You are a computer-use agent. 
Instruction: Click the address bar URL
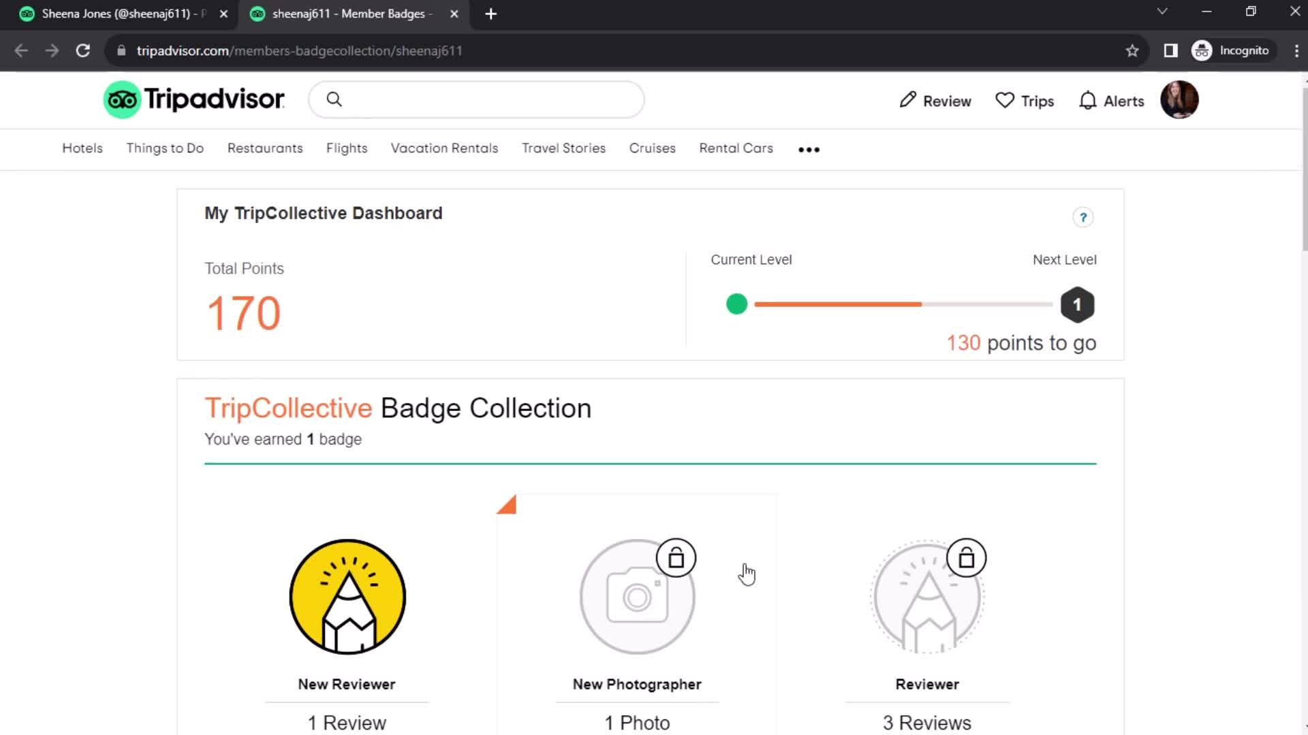pyautogui.click(x=299, y=50)
